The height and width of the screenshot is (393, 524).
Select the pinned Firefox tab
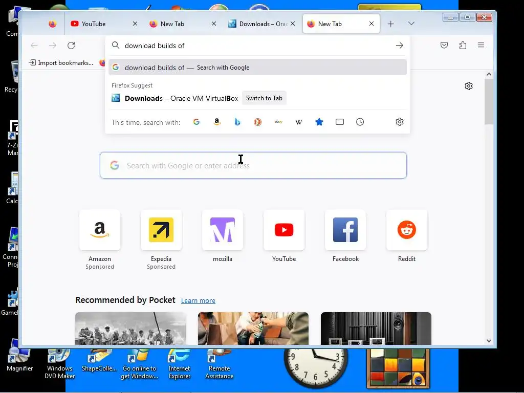point(53,24)
